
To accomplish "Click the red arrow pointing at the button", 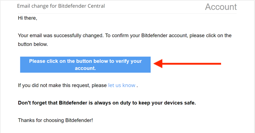I will point(187,64).
